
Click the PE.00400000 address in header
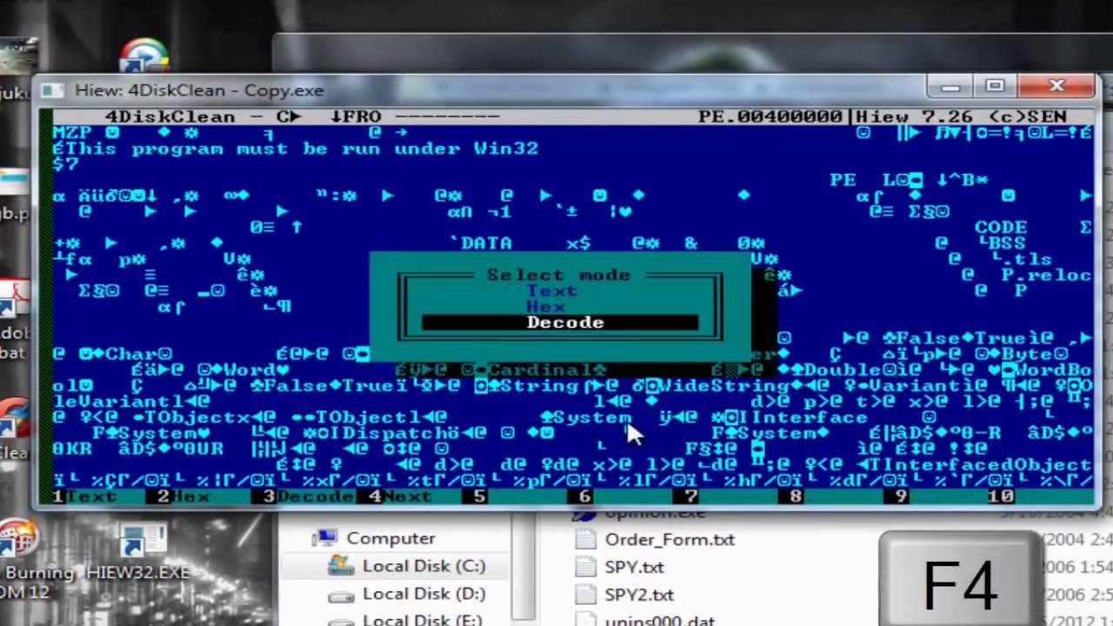click(770, 117)
